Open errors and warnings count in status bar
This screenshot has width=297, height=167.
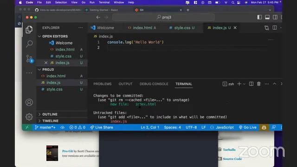[77, 128]
